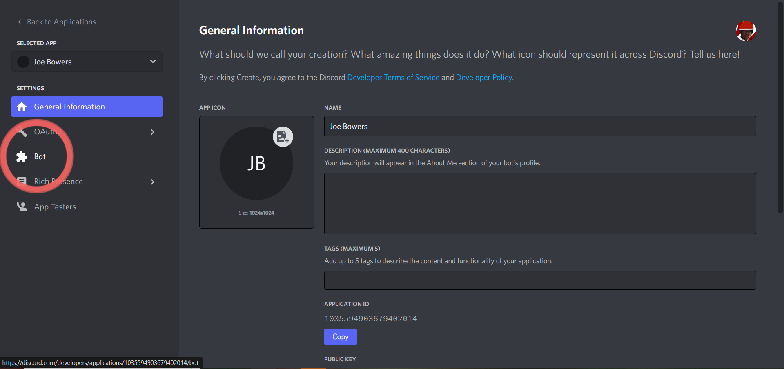Select the General Information settings item
Image resolution: width=784 pixels, height=369 pixels.
point(87,107)
